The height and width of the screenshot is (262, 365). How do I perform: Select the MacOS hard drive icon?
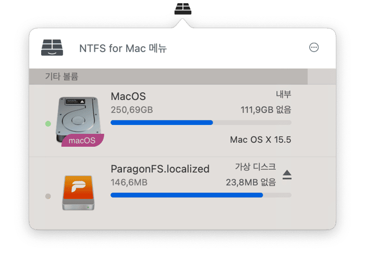tap(78, 120)
